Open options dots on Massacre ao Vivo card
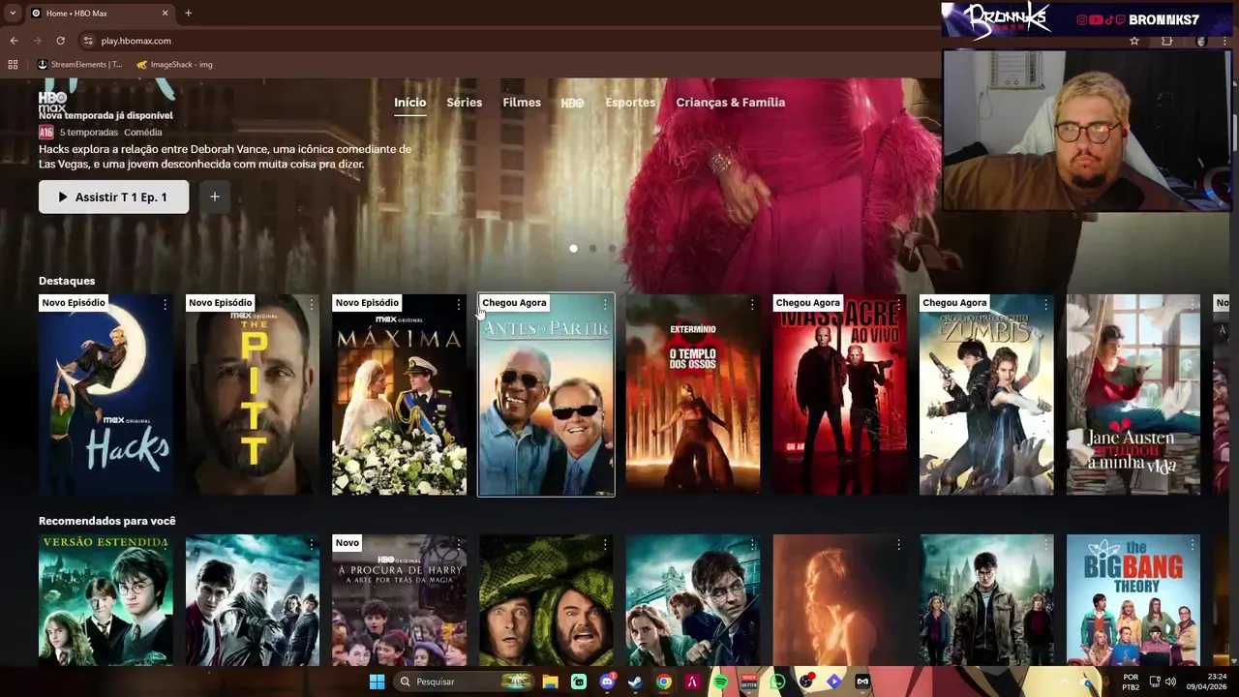 click(898, 305)
